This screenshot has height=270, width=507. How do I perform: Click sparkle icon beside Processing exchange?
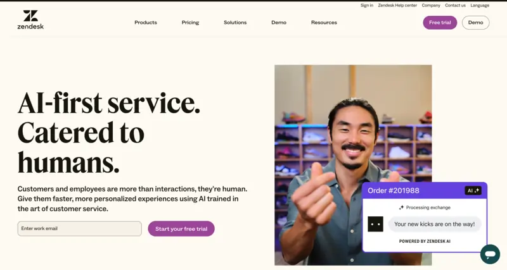click(401, 207)
